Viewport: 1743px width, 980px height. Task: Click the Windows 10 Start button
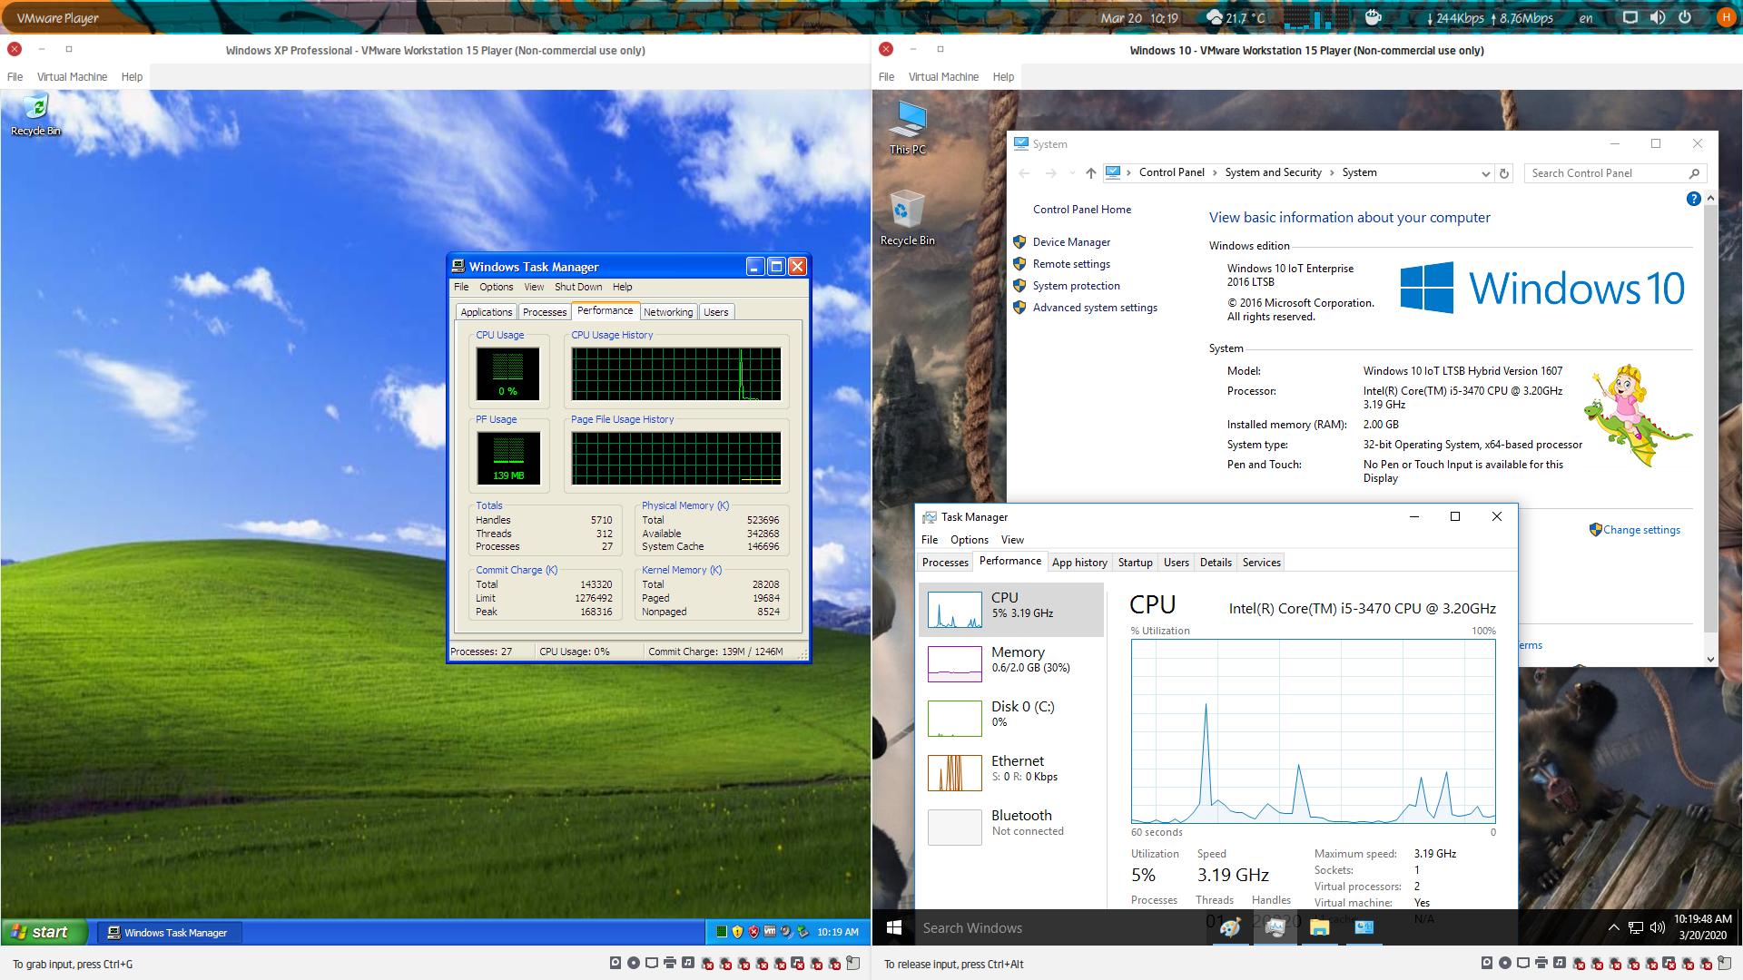(893, 927)
